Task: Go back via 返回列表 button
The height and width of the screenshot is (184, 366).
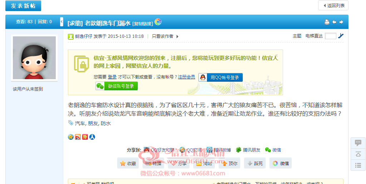Action: [333, 5]
